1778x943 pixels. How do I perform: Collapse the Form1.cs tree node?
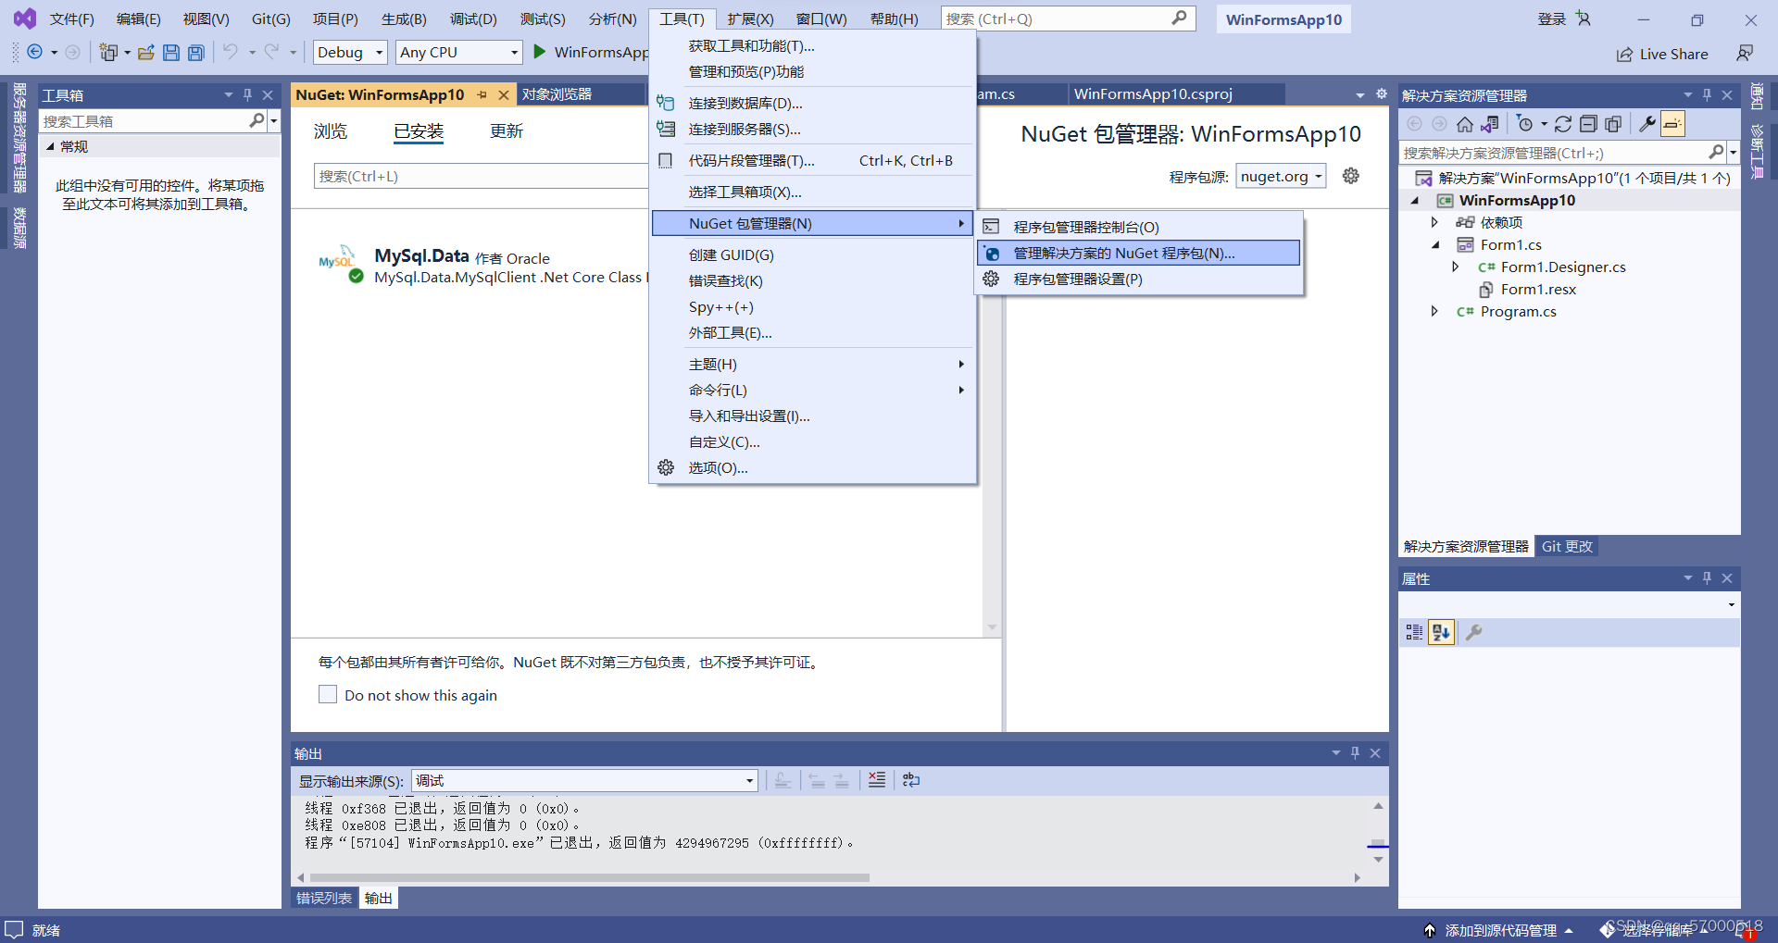coord(1435,244)
